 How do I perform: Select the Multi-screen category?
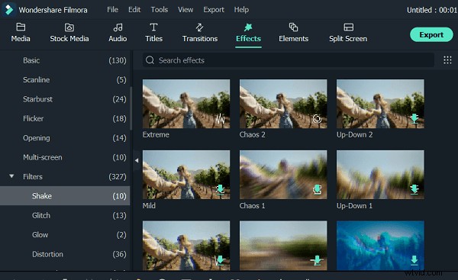pyautogui.click(x=65, y=157)
